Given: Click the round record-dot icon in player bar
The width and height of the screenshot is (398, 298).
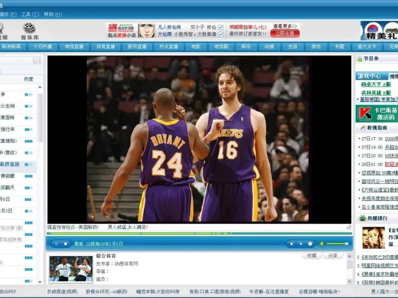Looking at the screenshot, I should click(x=310, y=244).
